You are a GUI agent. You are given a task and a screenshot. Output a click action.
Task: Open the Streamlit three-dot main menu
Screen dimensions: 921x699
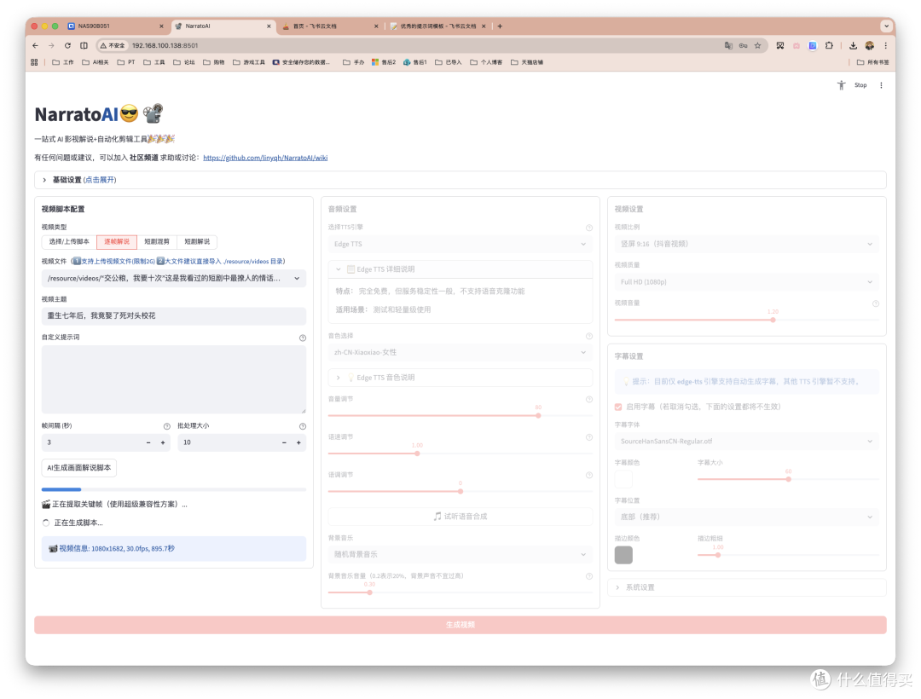click(x=880, y=85)
